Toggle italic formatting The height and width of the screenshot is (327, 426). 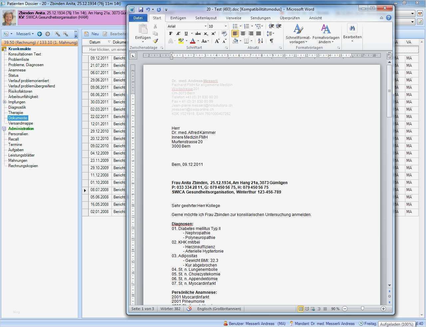pos(178,34)
